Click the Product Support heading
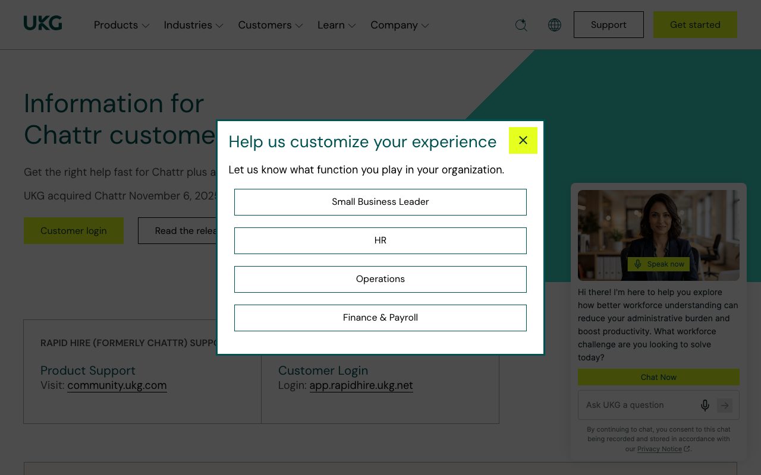Screen dimensions: 761x475 (88, 370)
